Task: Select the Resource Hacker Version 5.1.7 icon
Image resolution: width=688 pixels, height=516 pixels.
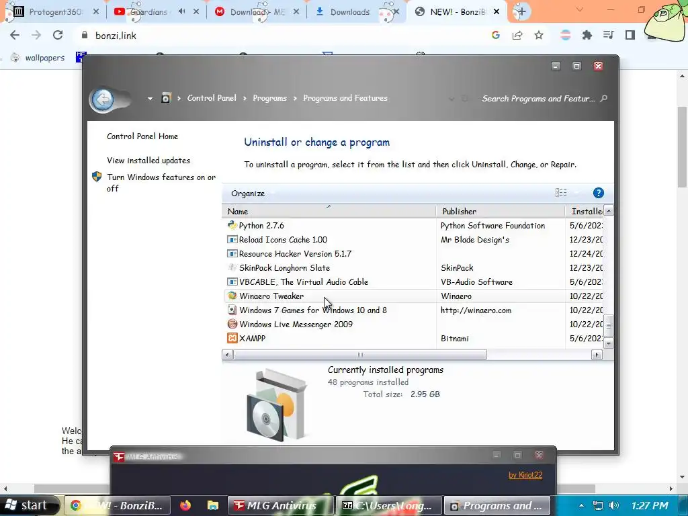Action: click(x=232, y=253)
